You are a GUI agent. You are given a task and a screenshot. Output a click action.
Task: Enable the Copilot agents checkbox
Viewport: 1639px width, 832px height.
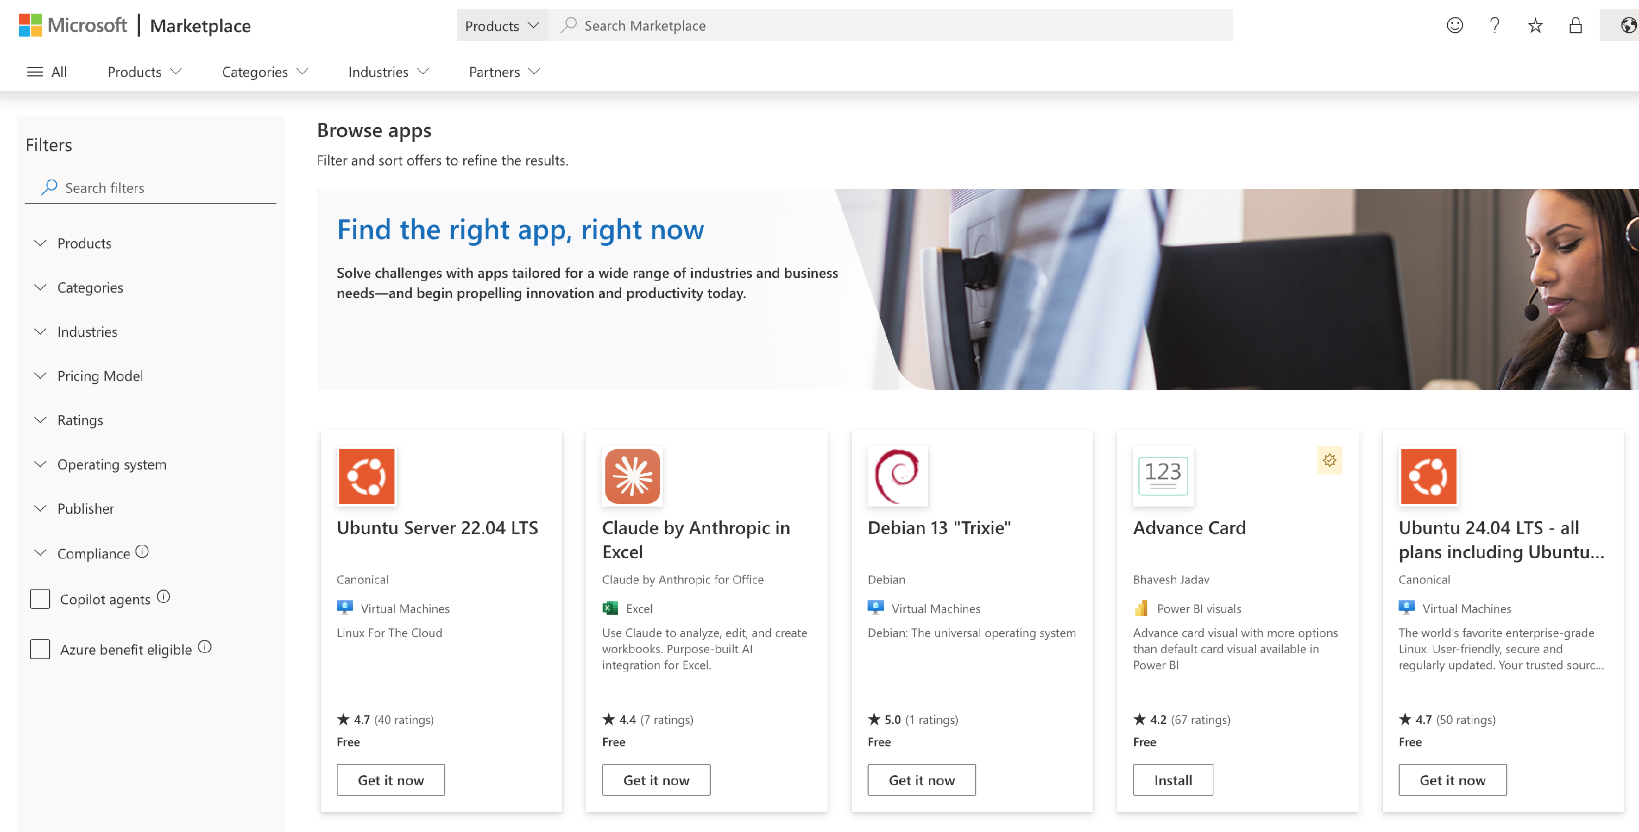40,598
